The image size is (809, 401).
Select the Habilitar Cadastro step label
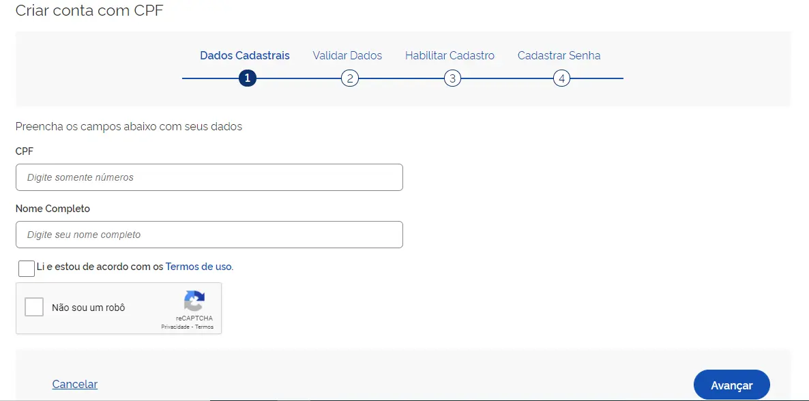click(x=450, y=56)
